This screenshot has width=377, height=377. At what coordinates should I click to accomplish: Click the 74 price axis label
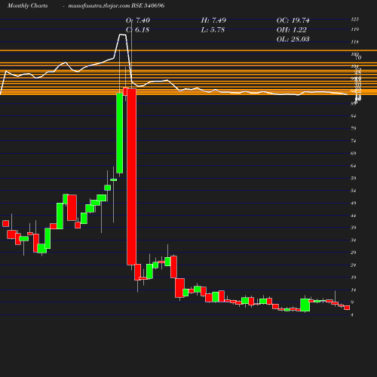click(354, 141)
